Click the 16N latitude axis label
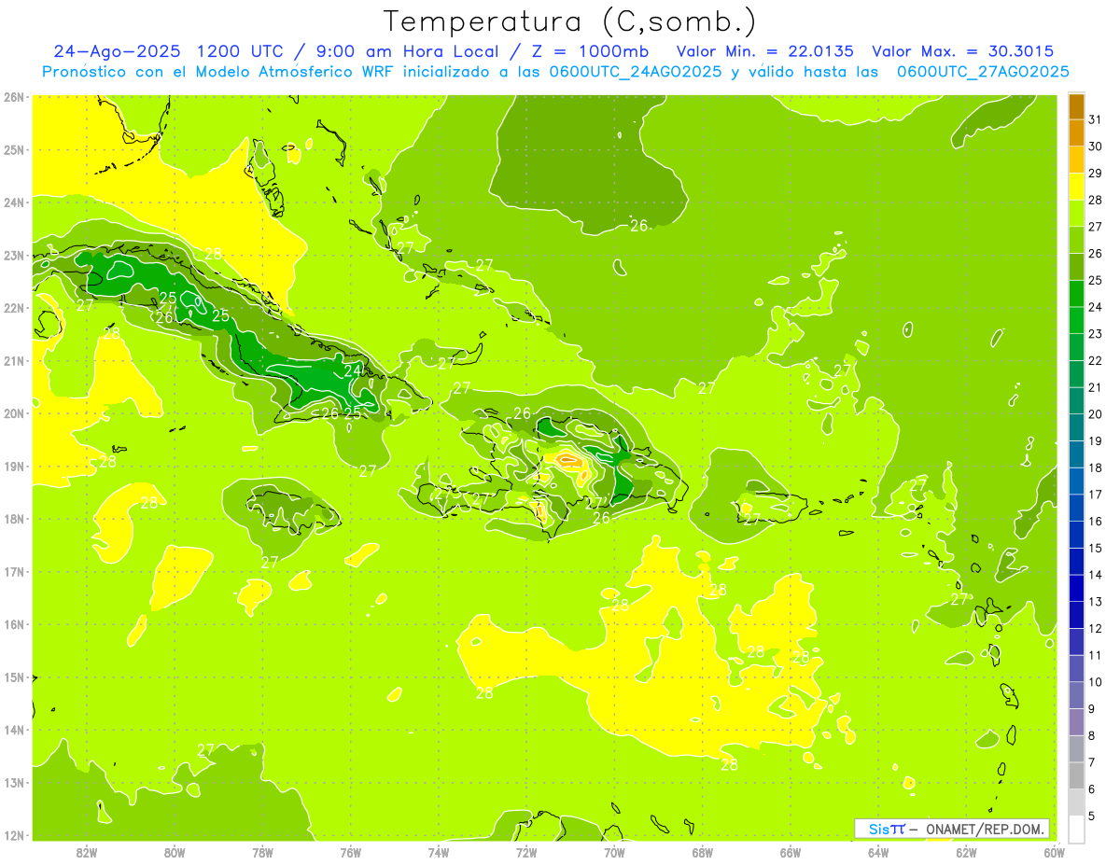This screenshot has width=1120, height=865. (14, 623)
